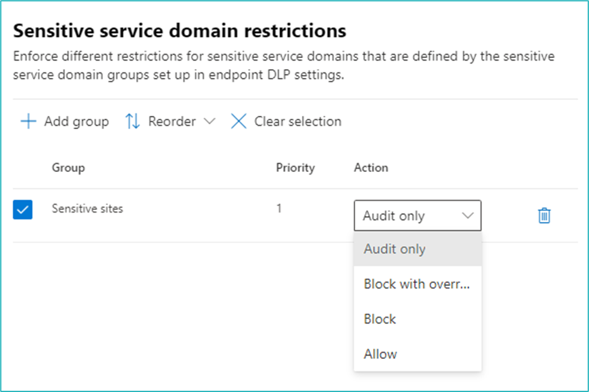Click the chevron in the Action combo box

pos(467,216)
